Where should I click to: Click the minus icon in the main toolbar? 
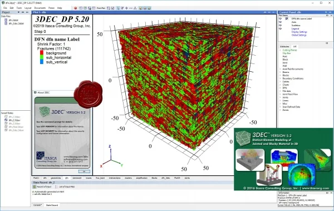[x=131, y=8]
